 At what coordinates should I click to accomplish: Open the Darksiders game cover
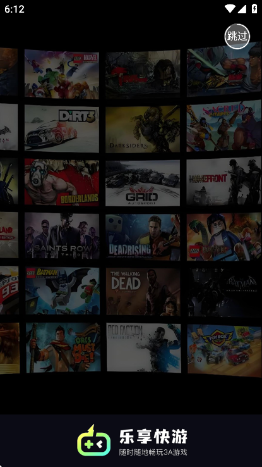(143, 128)
